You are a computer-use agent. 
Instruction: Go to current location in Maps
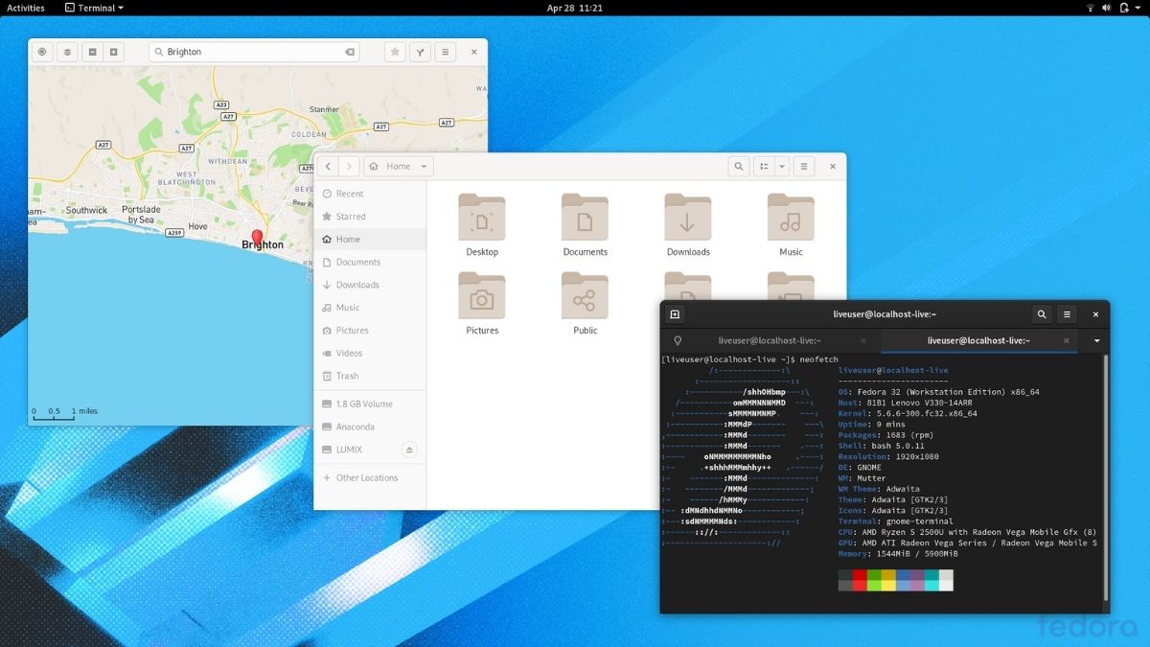[40, 52]
